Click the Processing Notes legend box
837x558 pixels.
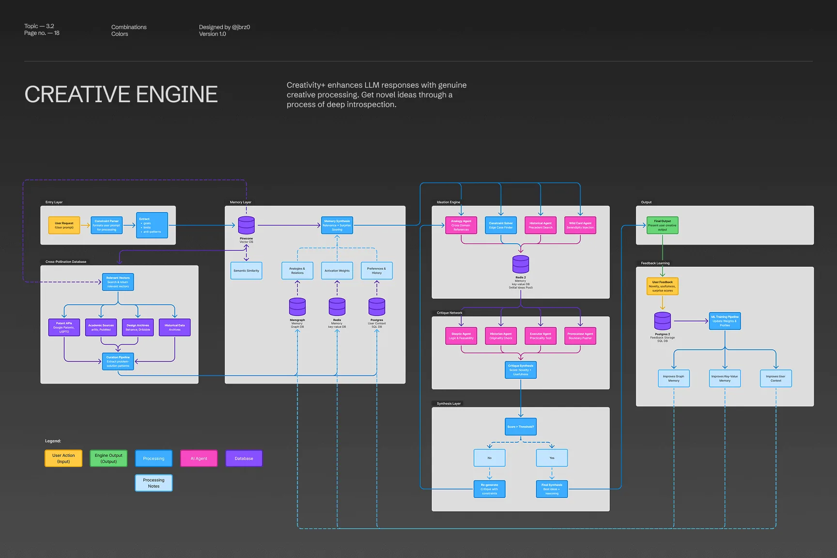[154, 483]
